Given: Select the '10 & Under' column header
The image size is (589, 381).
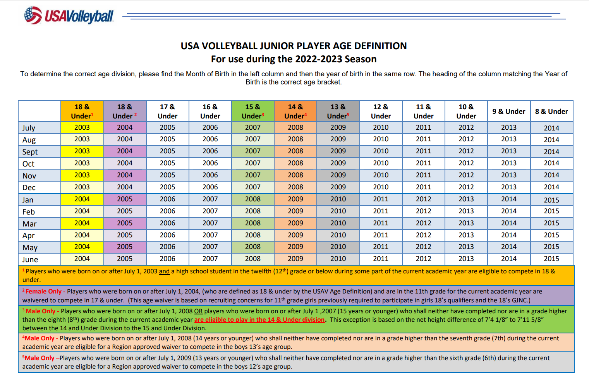Looking at the screenshot, I should coord(466,112).
